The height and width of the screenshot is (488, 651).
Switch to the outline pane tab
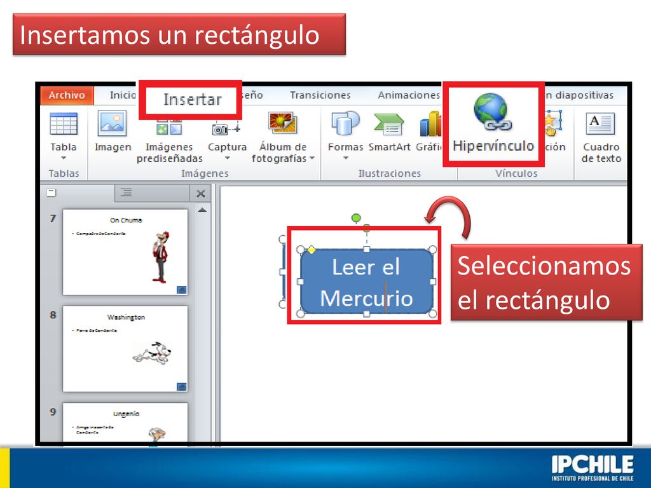[x=127, y=193]
